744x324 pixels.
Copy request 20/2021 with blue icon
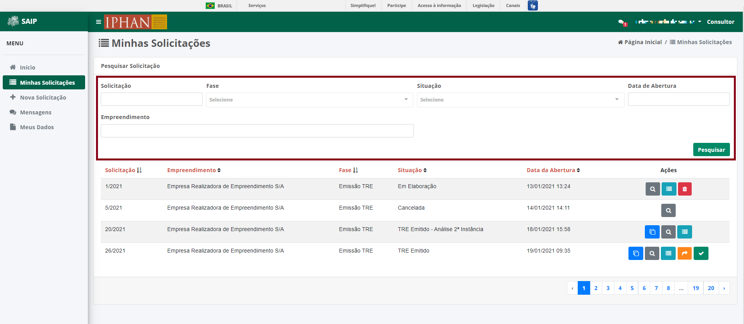click(652, 232)
